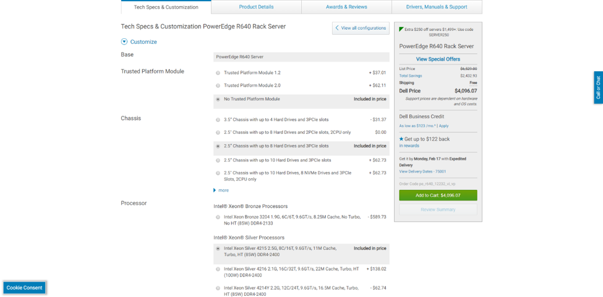The height and width of the screenshot is (297, 603).
Task: Click As low as $123 /mo. link
Action: tap(417, 126)
